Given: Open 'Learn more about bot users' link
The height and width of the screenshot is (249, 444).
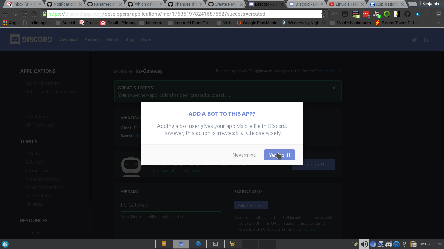Looking at the screenshot, I should point(174,170).
